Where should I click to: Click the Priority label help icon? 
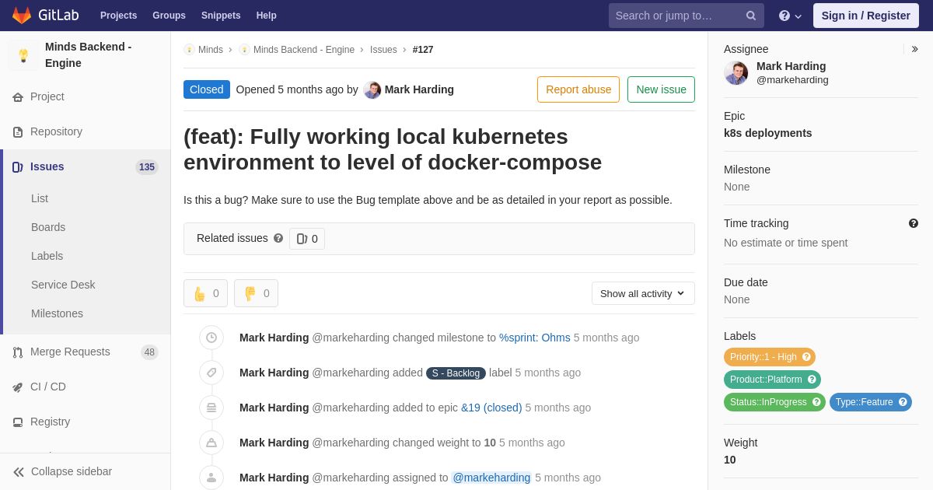tap(806, 357)
